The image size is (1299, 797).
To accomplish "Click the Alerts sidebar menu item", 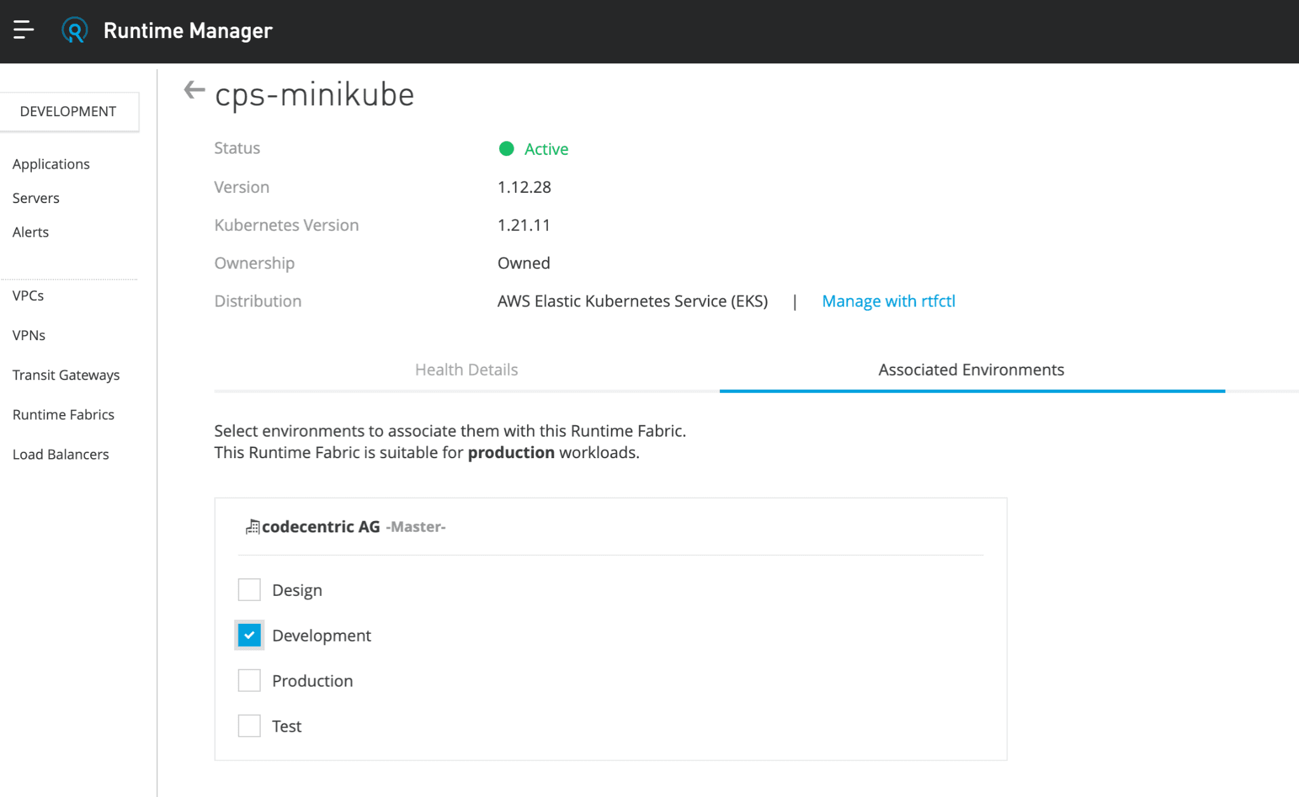I will (x=30, y=232).
